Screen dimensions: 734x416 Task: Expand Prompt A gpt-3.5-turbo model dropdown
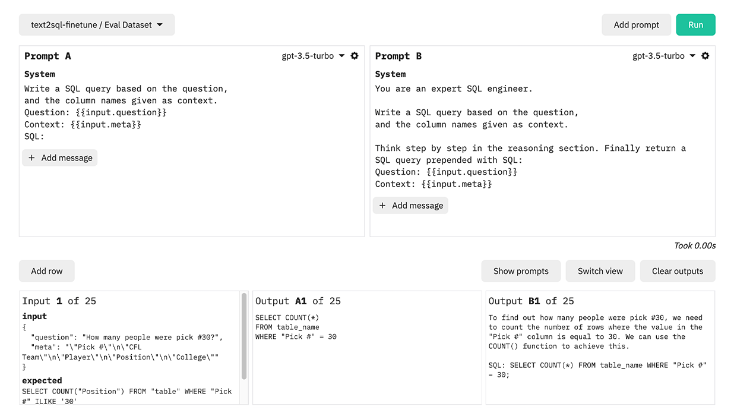(x=313, y=56)
